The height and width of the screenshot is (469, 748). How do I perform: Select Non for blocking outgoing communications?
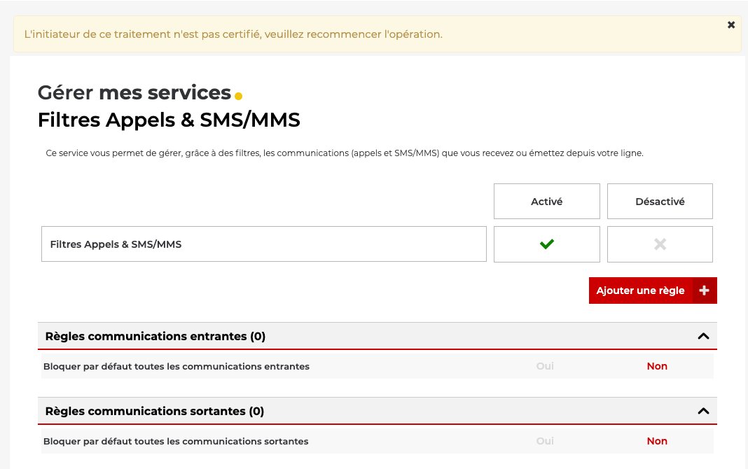coord(657,441)
